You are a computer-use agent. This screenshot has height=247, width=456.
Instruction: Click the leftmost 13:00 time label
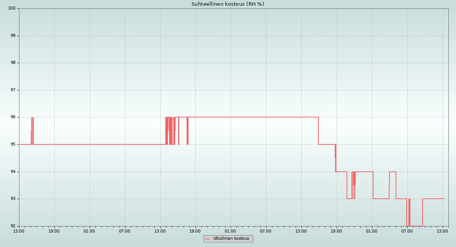coord(19,231)
